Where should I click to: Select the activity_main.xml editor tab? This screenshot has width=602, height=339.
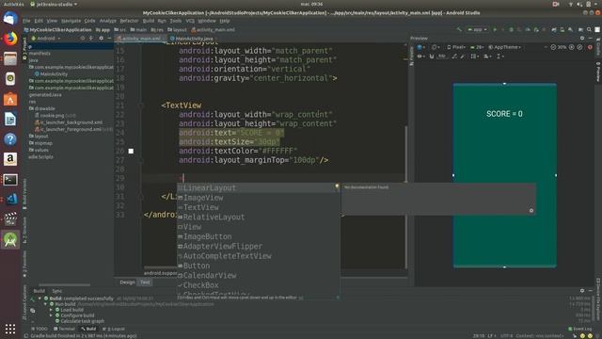coord(140,39)
